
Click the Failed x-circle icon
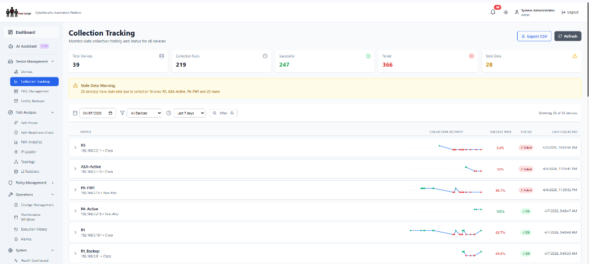(x=472, y=56)
